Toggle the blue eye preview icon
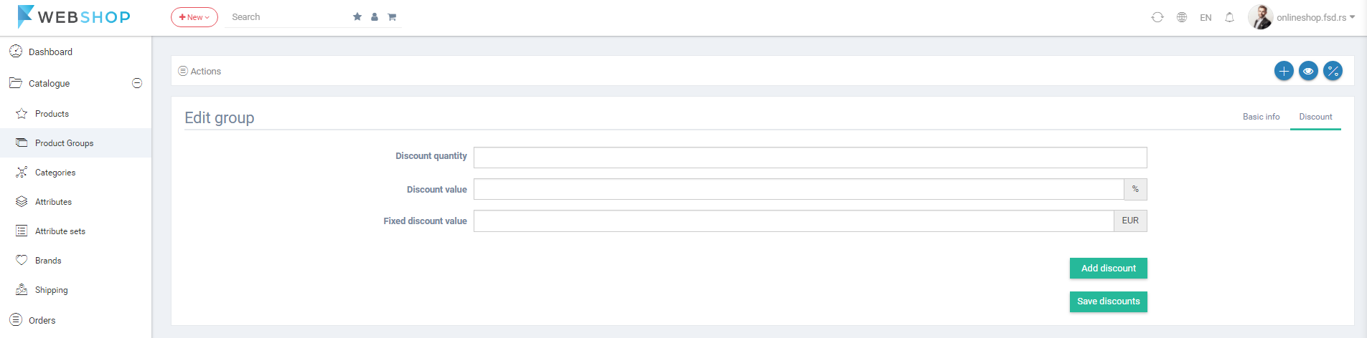Screen dimensions: 1367x338 tap(1308, 71)
